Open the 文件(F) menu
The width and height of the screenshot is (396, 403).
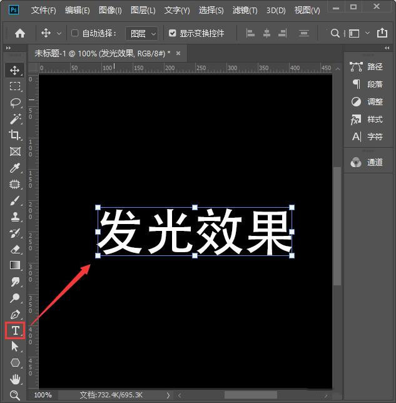point(43,10)
